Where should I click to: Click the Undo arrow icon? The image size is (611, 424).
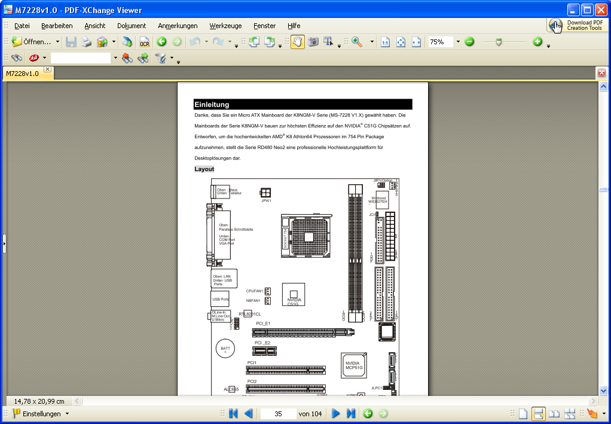click(x=195, y=42)
